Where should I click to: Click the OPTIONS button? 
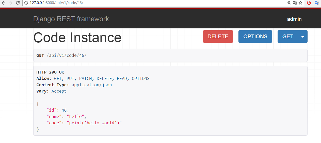point(255,37)
